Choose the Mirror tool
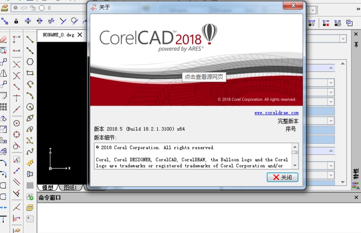The width and height of the screenshot is (361, 233). (x=4, y=73)
